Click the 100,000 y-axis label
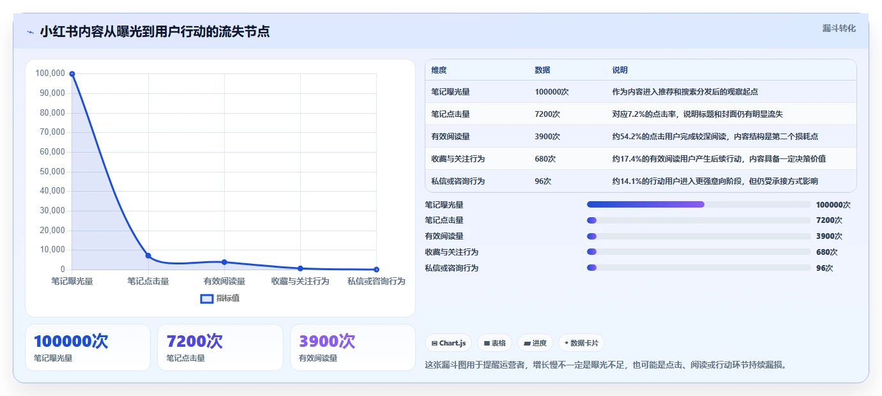This screenshot has width=882, height=396. click(x=50, y=73)
